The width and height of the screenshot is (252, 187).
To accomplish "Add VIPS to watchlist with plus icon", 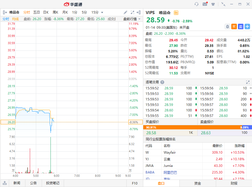I will 247,26.
